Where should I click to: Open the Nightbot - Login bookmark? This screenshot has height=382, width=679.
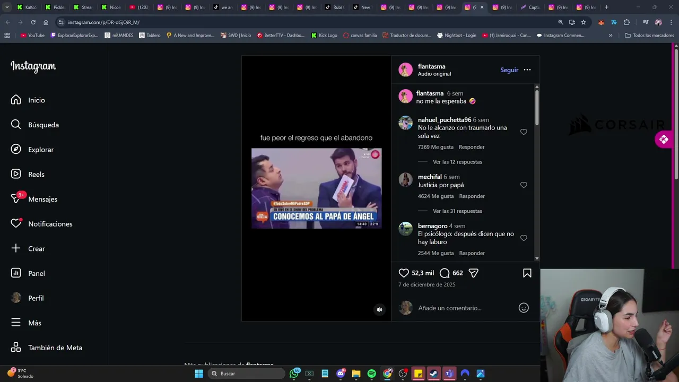(457, 36)
